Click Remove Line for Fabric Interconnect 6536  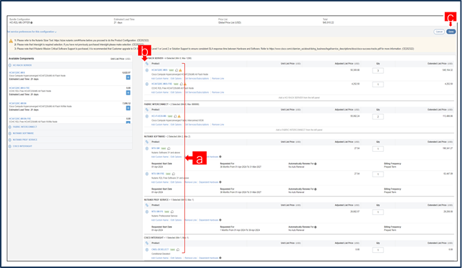(x=218, y=124)
